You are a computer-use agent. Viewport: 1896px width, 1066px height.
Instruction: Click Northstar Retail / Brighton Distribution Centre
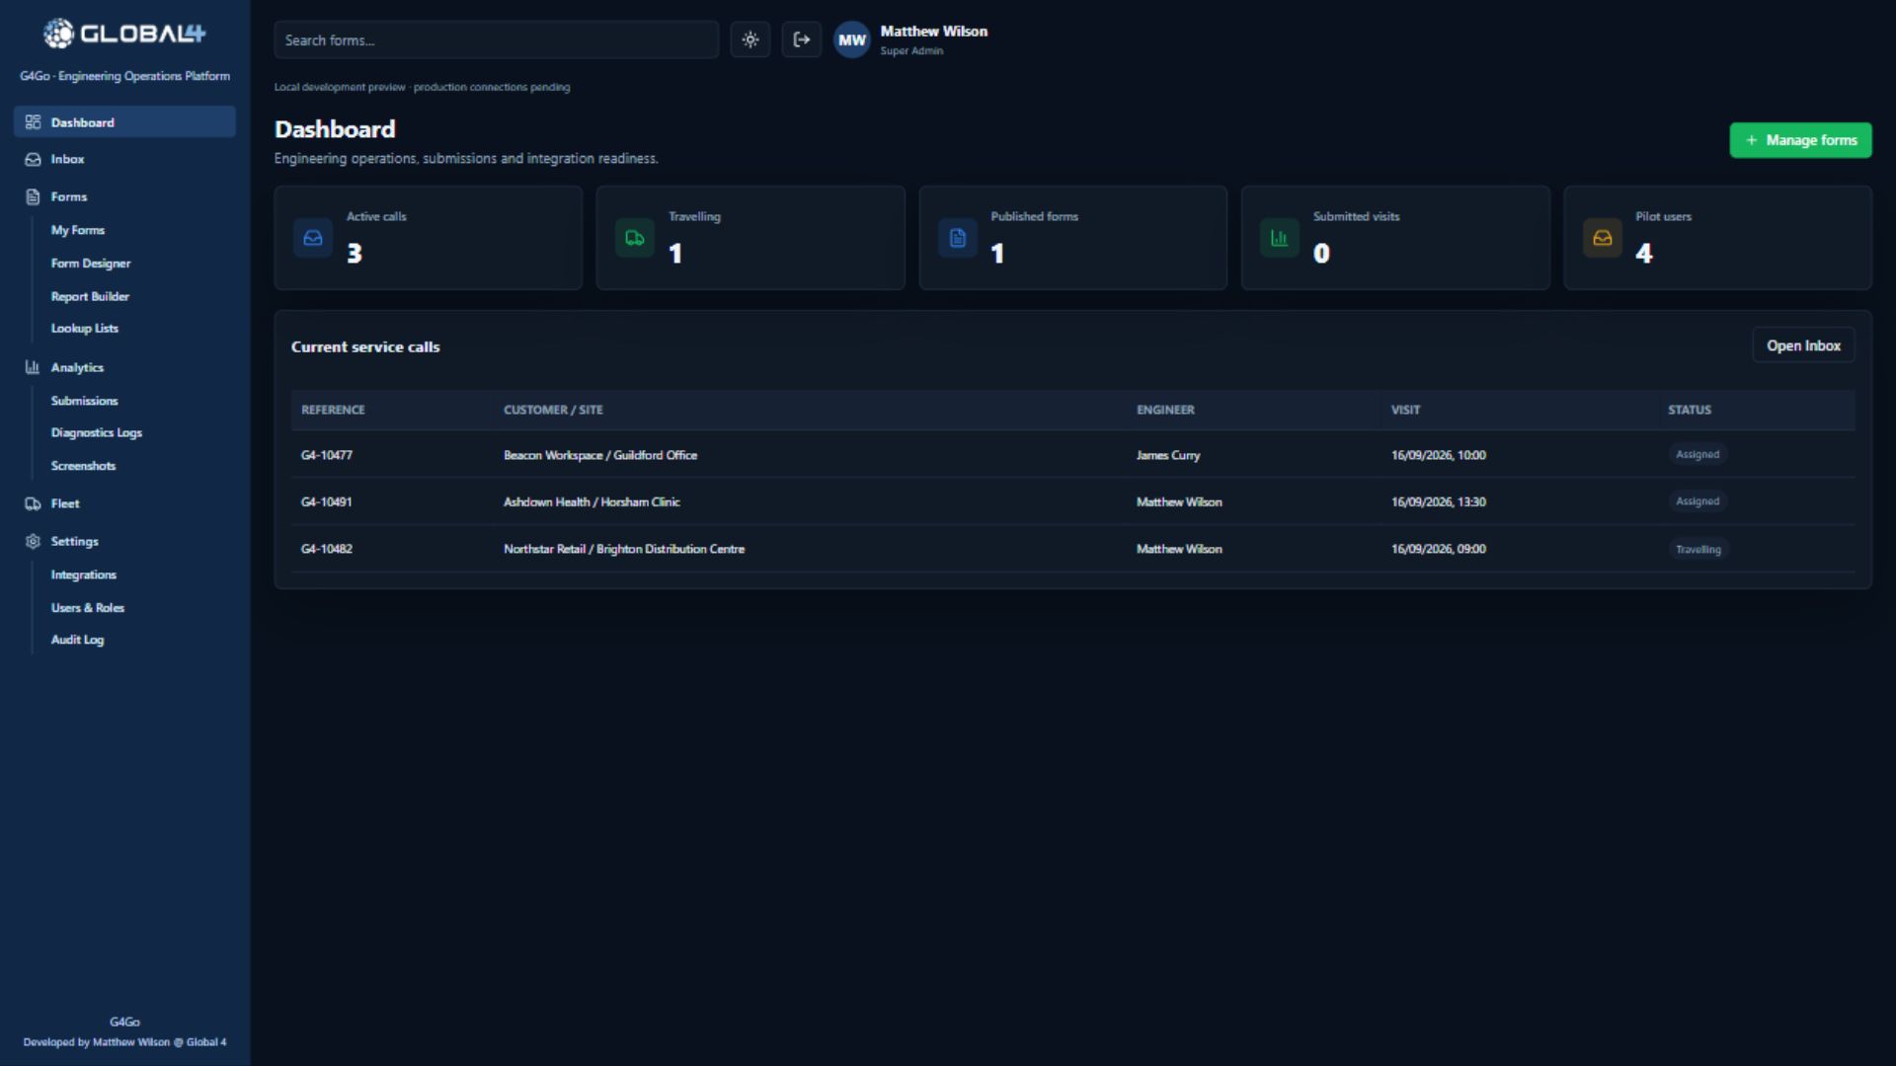tap(624, 549)
